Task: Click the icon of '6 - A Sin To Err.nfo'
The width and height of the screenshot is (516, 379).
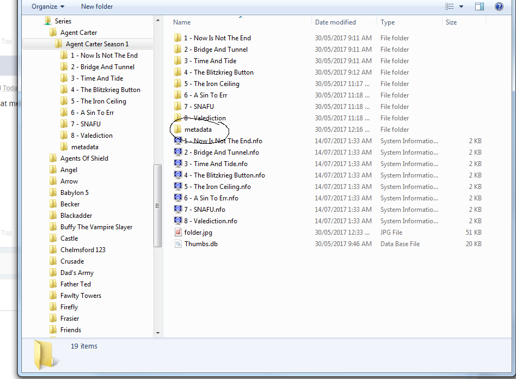Action: 177,198
